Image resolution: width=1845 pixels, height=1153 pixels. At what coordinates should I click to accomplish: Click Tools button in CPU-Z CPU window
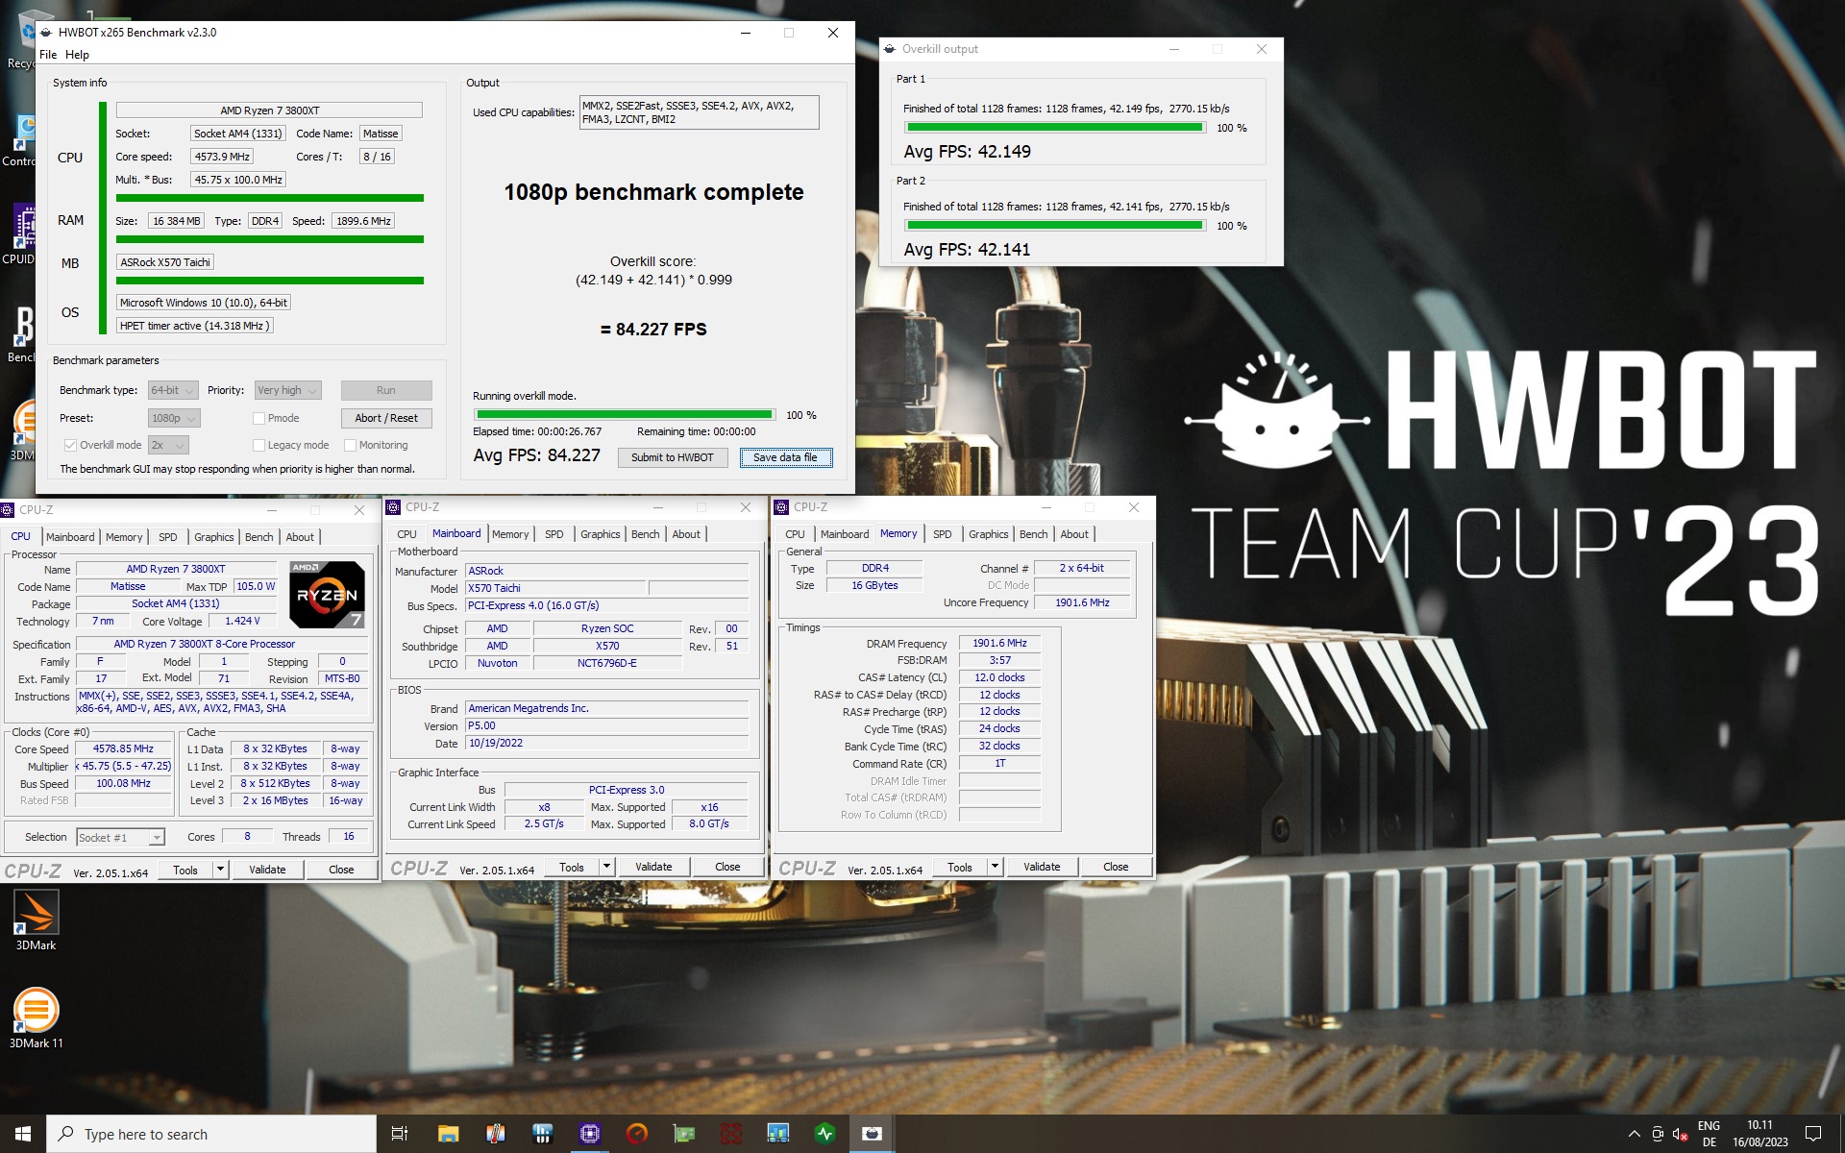point(185,870)
